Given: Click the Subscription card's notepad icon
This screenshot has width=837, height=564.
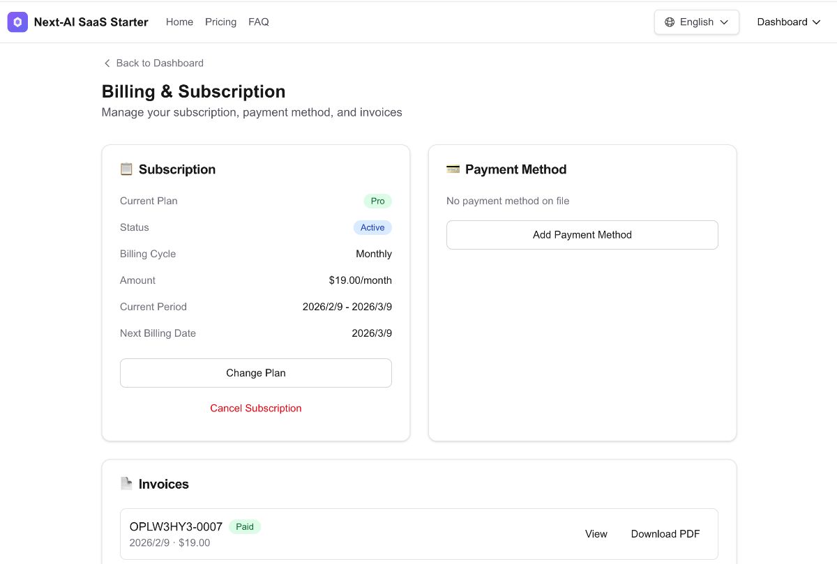Looking at the screenshot, I should click(x=126, y=168).
